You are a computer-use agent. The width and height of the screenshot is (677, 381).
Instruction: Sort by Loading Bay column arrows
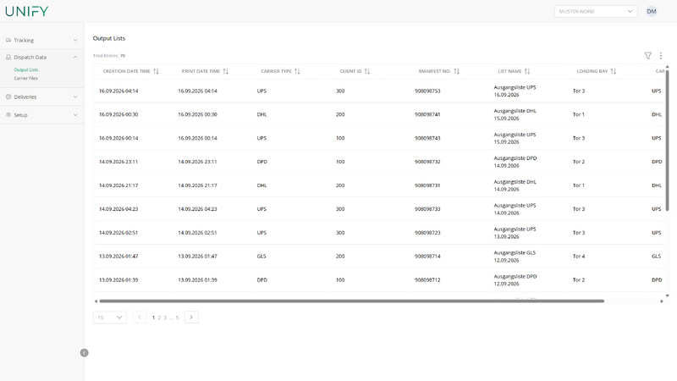coord(613,71)
